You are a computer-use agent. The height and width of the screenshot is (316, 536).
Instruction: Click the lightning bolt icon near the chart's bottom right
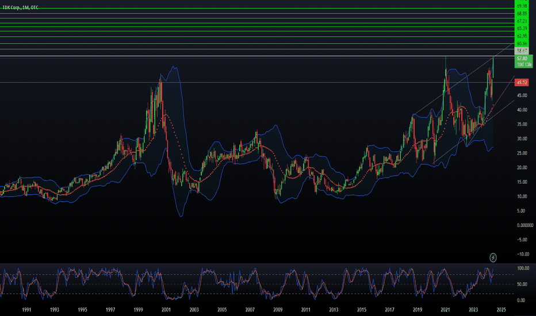[x=493, y=257]
